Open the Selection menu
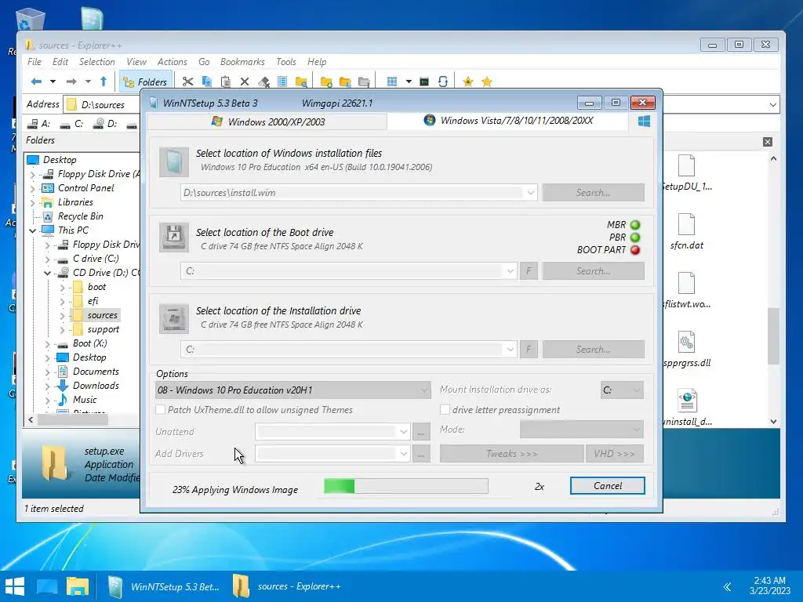 coord(96,61)
